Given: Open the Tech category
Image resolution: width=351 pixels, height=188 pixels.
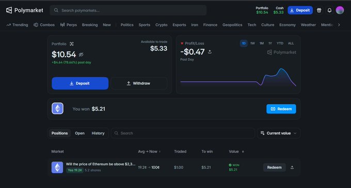Looking at the screenshot, I should [252, 25].
